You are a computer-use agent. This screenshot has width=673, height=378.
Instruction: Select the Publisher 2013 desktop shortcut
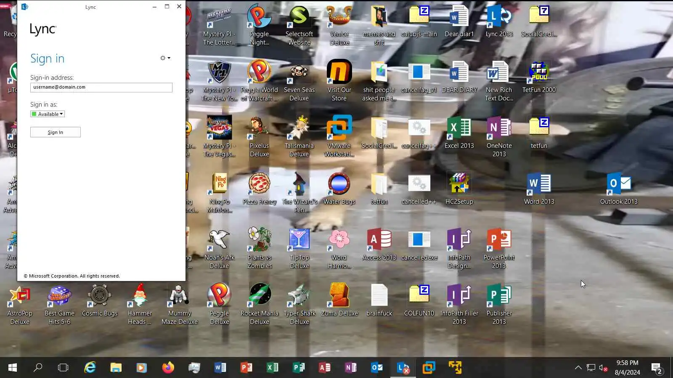click(499, 304)
